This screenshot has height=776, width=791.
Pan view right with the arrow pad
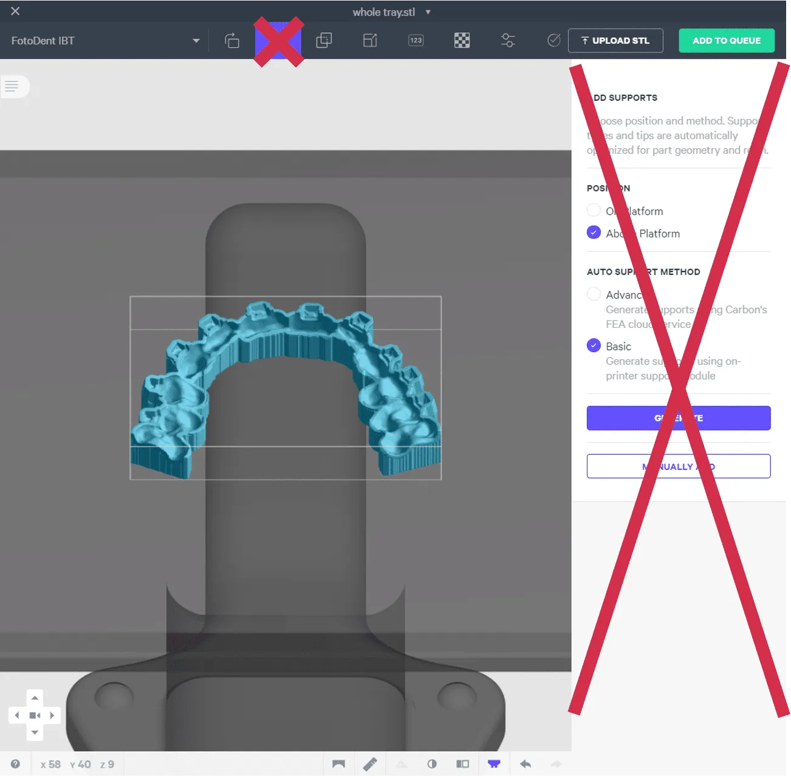(x=52, y=715)
